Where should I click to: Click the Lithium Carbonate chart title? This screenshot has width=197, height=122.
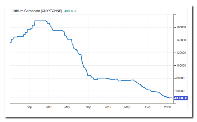point(37,11)
